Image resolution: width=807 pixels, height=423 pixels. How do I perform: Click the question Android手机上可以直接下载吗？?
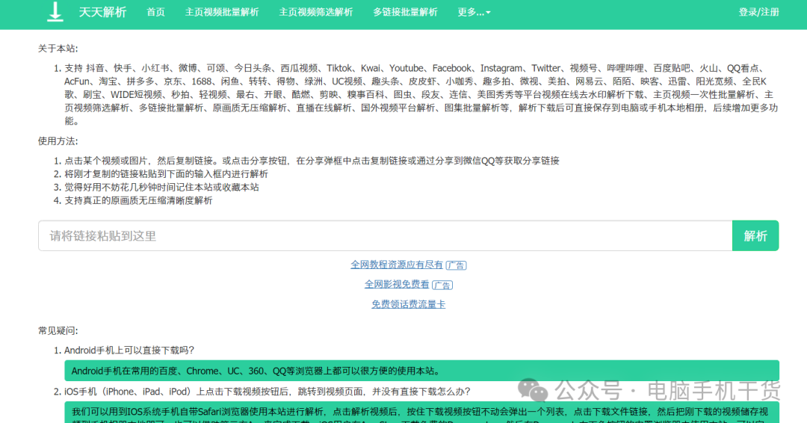(129, 351)
